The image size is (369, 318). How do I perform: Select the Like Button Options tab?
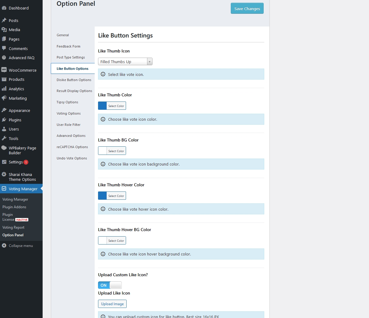pyautogui.click(x=72, y=69)
